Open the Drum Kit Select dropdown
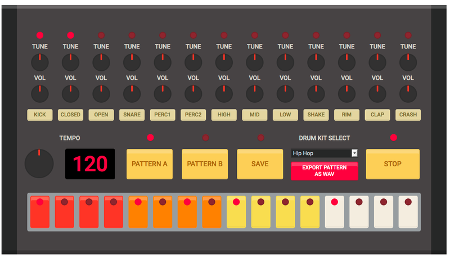Screen dimensions: 450x259 [x=325, y=153]
